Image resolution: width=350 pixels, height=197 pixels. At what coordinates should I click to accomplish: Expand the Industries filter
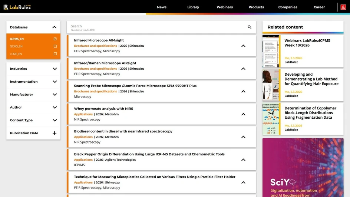tap(55, 69)
